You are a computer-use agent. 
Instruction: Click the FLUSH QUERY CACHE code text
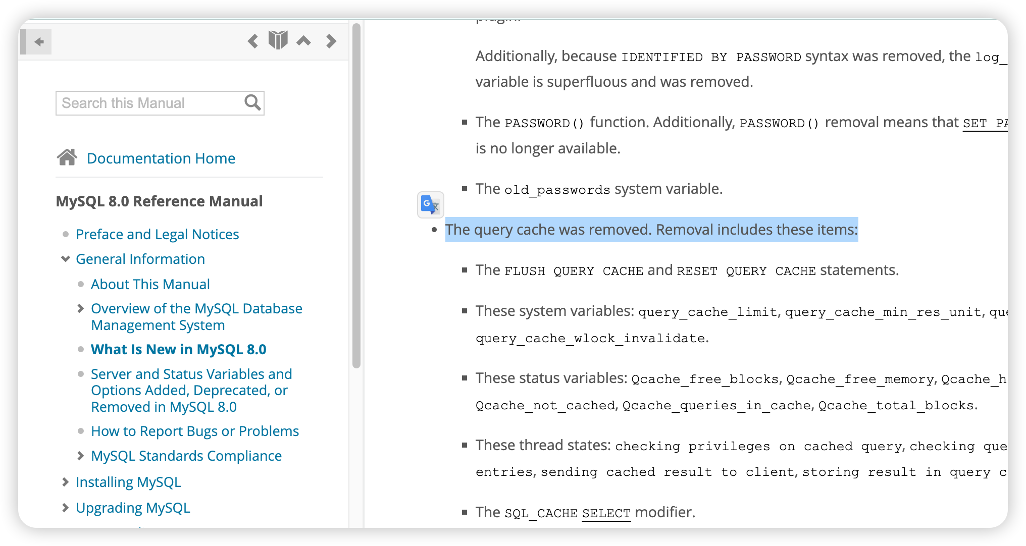click(574, 271)
